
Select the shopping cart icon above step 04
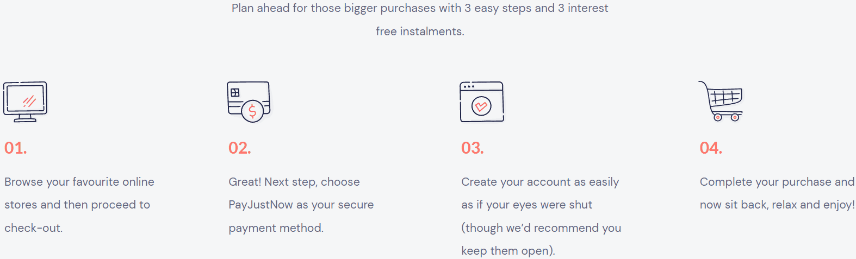[721, 102]
